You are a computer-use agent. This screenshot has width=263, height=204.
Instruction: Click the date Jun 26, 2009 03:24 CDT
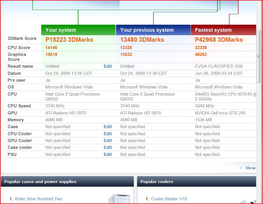(x=219, y=73)
